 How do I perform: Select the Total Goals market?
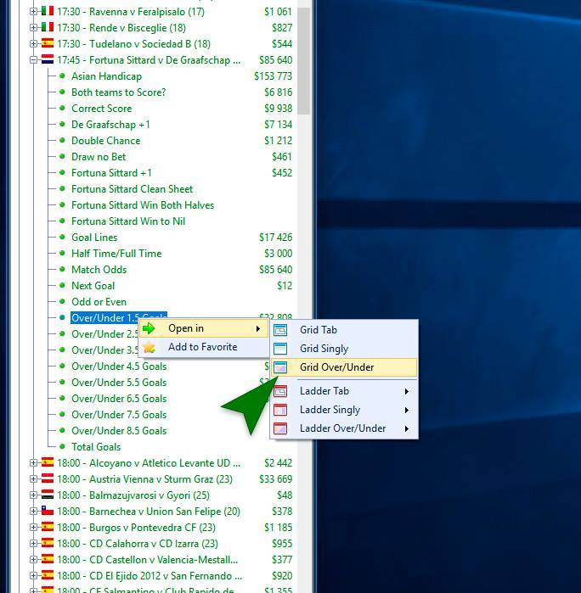96,446
